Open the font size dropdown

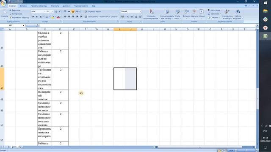pos(53,11)
